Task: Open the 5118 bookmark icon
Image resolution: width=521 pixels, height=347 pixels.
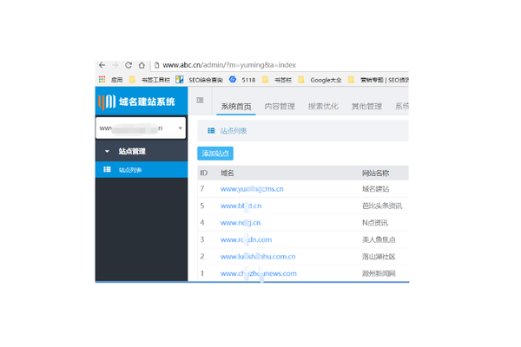Action: (x=233, y=79)
